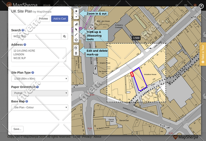The image size is (206, 141).
Task: Open the Paper Orientation dropdown
Action: pyautogui.click(x=40, y=93)
